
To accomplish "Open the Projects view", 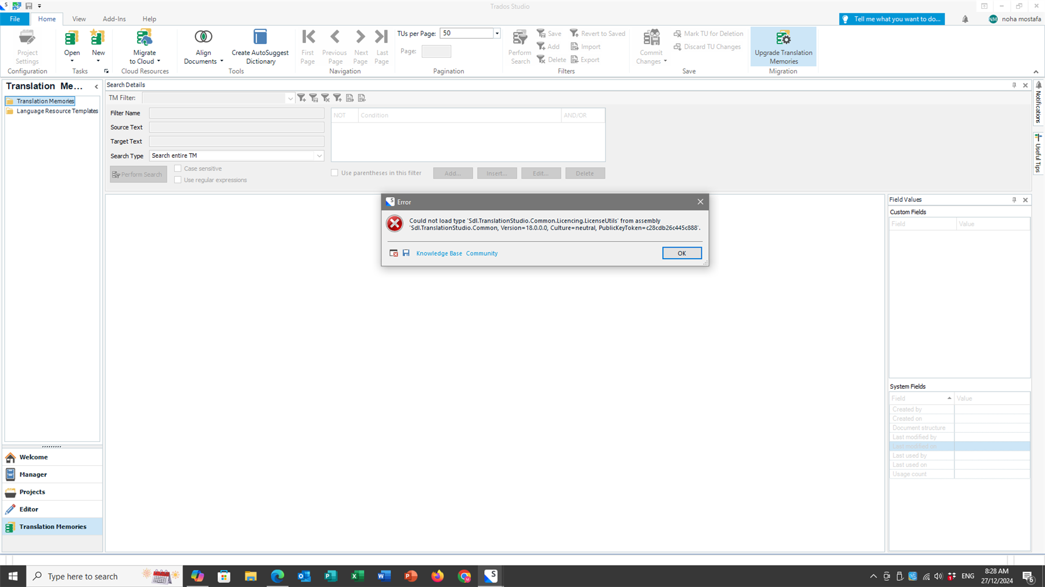I will coord(52,492).
